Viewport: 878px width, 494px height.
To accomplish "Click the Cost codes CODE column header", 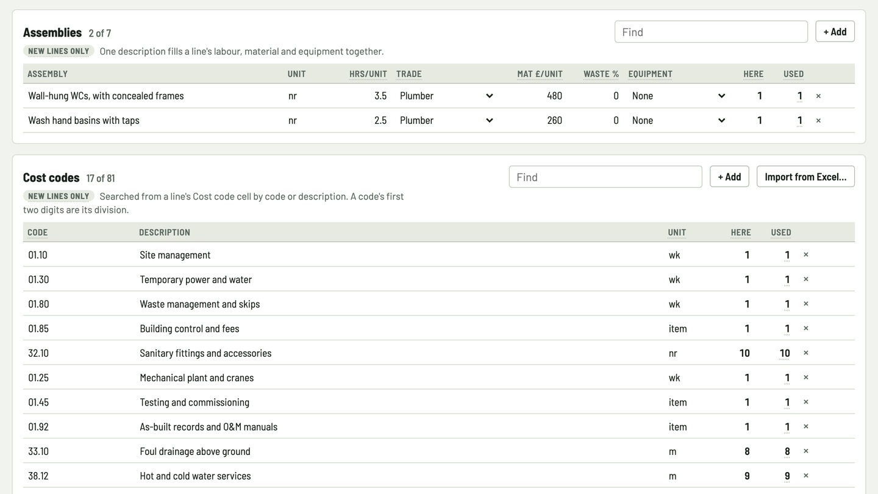I will [x=38, y=232].
